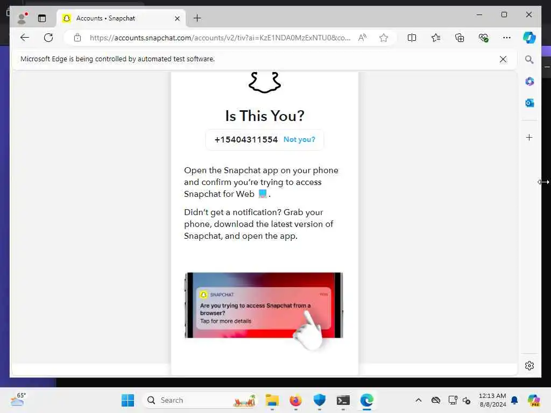Open the terminal from taskbar
551x413 pixels.
point(343,400)
